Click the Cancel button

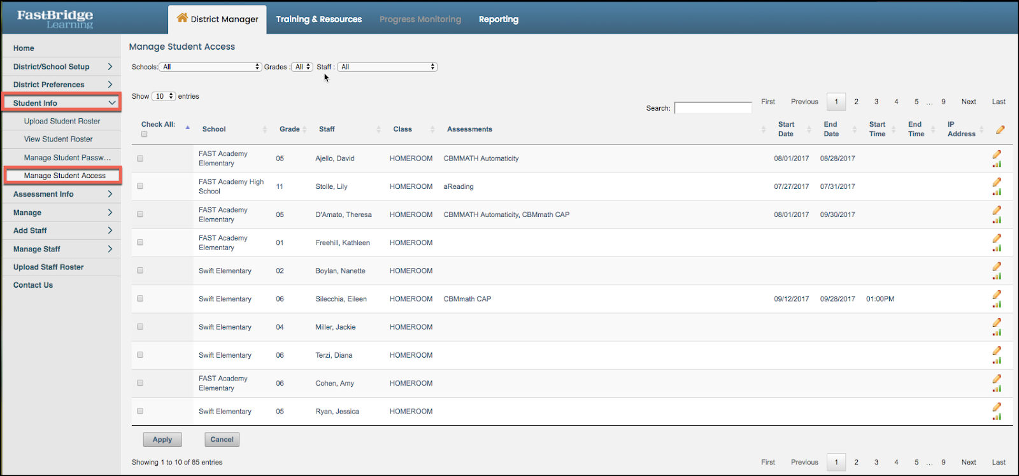(x=222, y=440)
